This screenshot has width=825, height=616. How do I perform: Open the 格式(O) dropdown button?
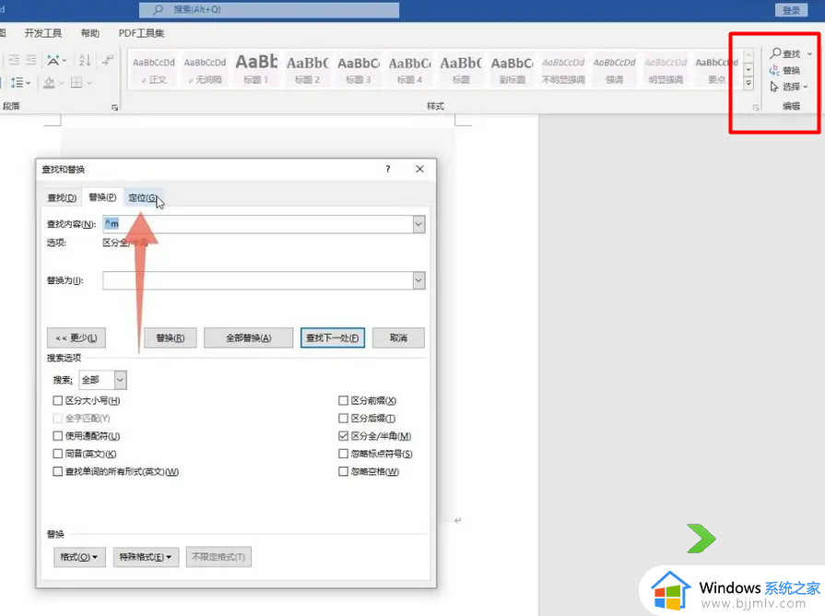click(x=79, y=557)
